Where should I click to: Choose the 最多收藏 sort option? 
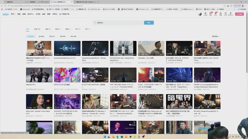click(73, 36)
